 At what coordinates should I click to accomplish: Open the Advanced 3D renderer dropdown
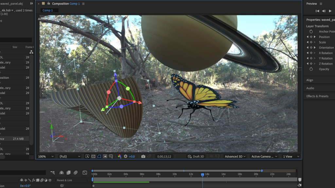click(x=235, y=157)
